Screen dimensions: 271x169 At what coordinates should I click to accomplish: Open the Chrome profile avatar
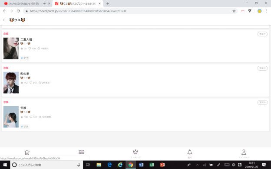tap(259, 11)
